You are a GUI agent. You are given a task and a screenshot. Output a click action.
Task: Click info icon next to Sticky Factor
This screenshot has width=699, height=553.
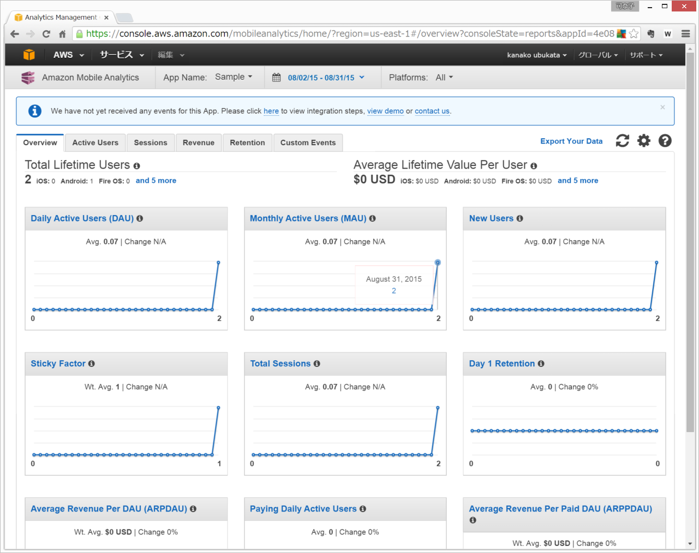click(x=92, y=364)
